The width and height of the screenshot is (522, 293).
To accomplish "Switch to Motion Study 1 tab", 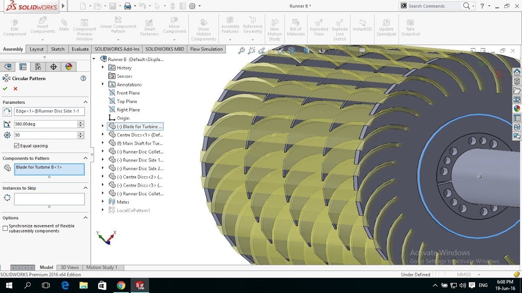I will tap(102, 267).
